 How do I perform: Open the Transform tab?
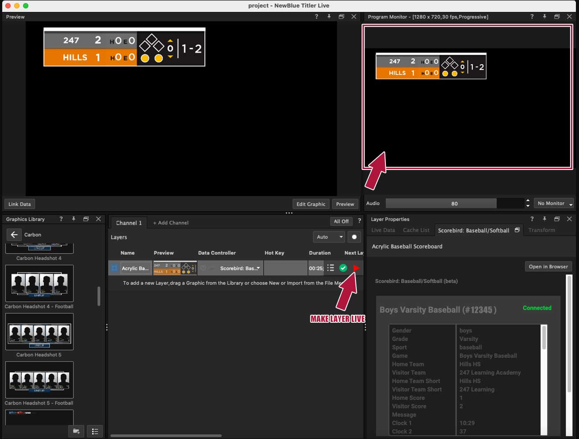pyautogui.click(x=542, y=230)
